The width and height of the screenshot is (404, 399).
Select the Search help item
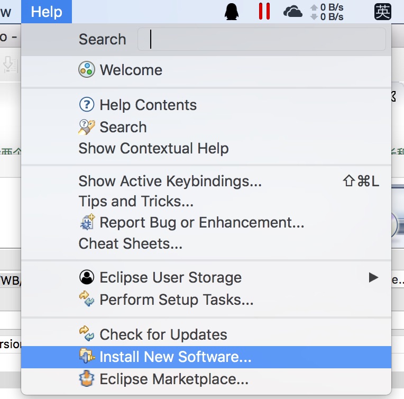(206, 127)
